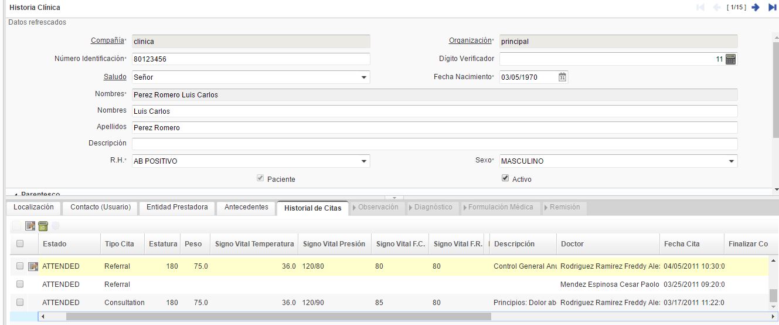The image size is (779, 325).
Task: Click the edit record toolbar icon
Action: [30, 225]
